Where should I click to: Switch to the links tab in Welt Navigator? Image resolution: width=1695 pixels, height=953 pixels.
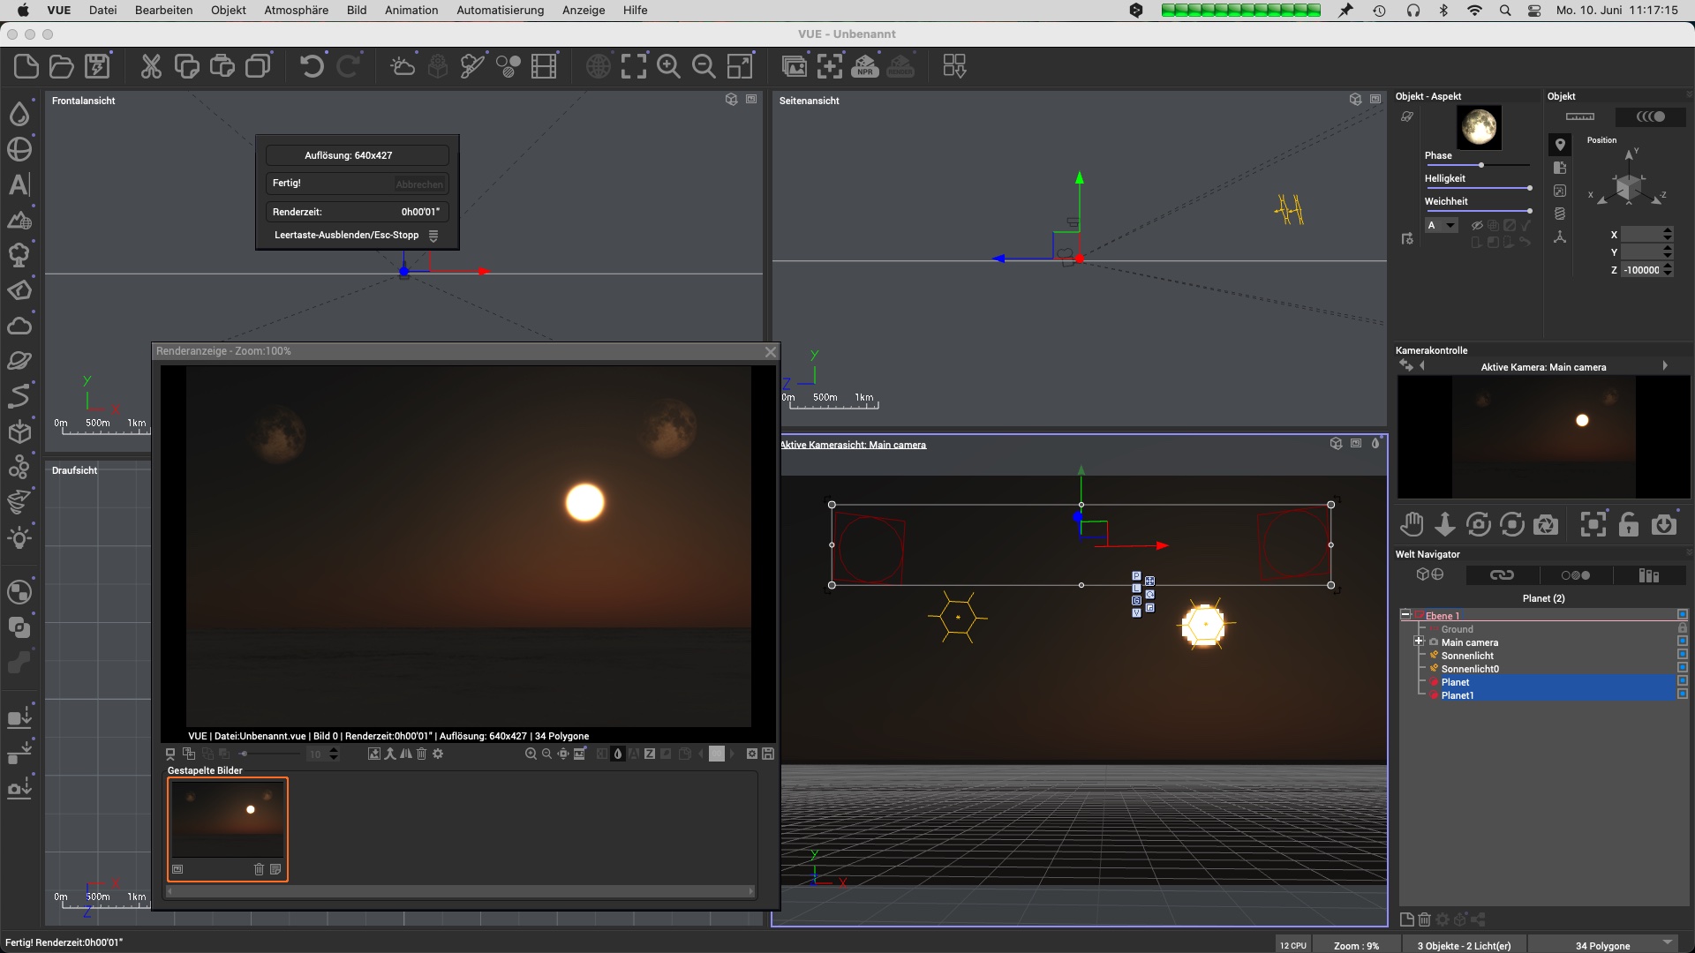1502,574
